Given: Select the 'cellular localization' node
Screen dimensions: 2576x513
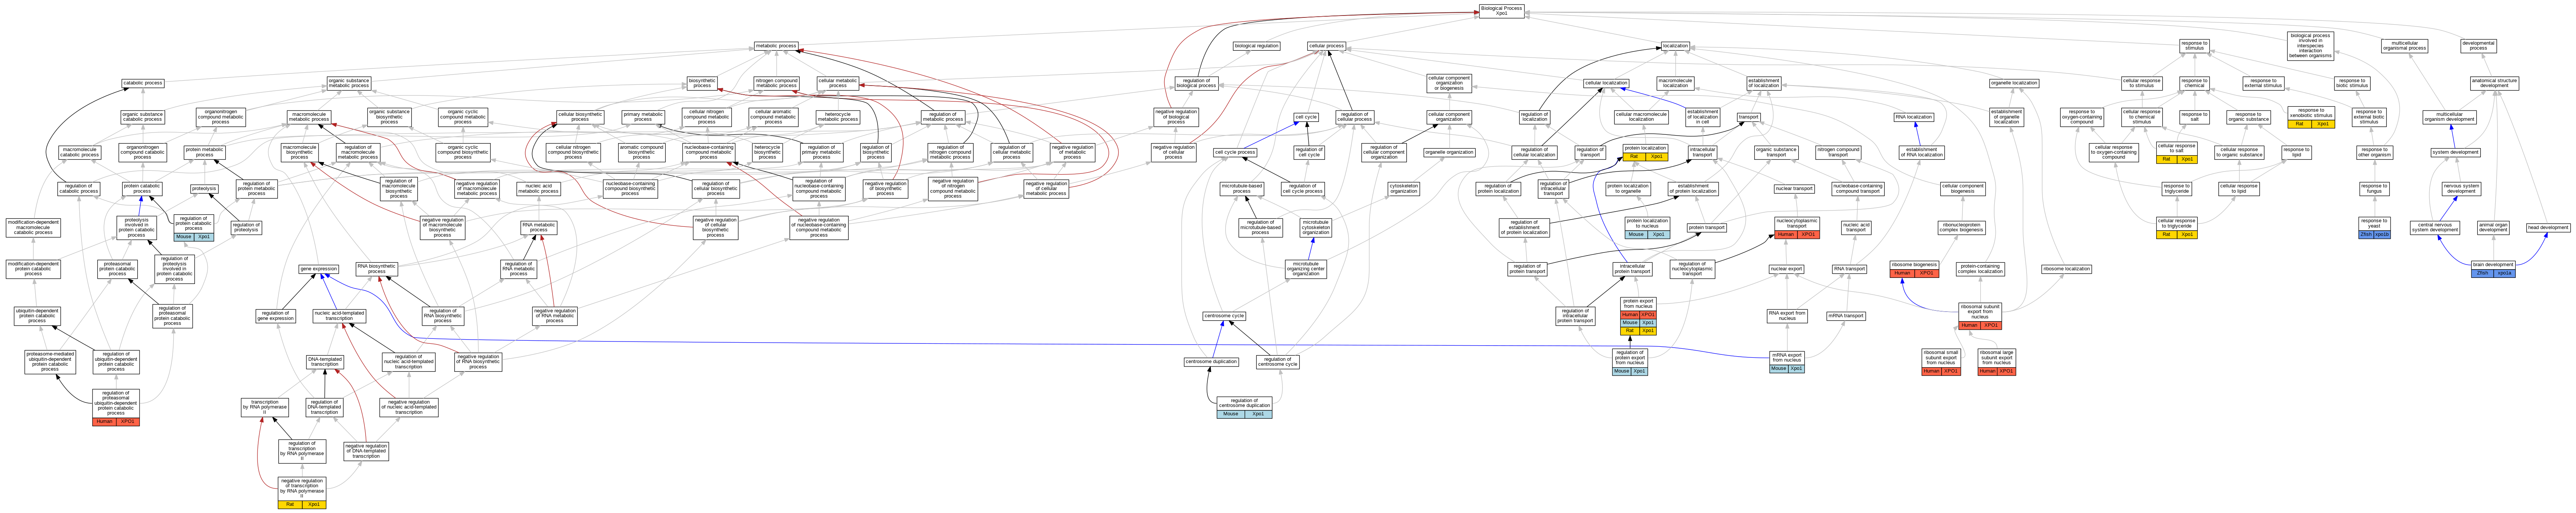Looking at the screenshot, I should click(x=1606, y=83).
